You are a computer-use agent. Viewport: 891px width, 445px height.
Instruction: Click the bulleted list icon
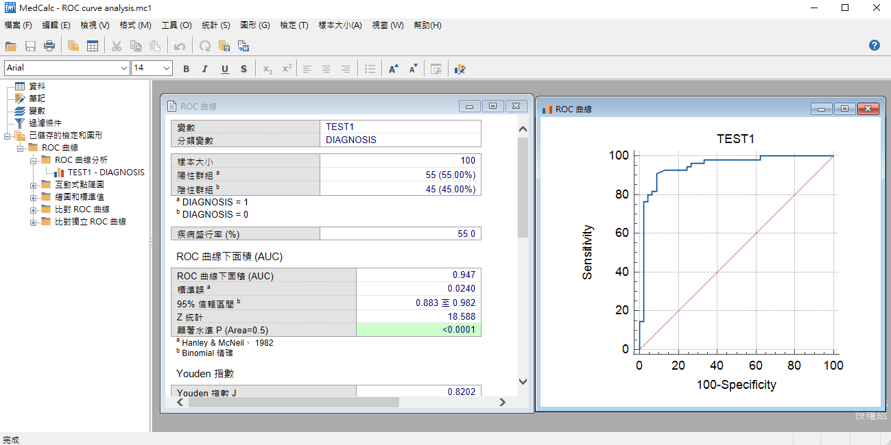(x=370, y=68)
